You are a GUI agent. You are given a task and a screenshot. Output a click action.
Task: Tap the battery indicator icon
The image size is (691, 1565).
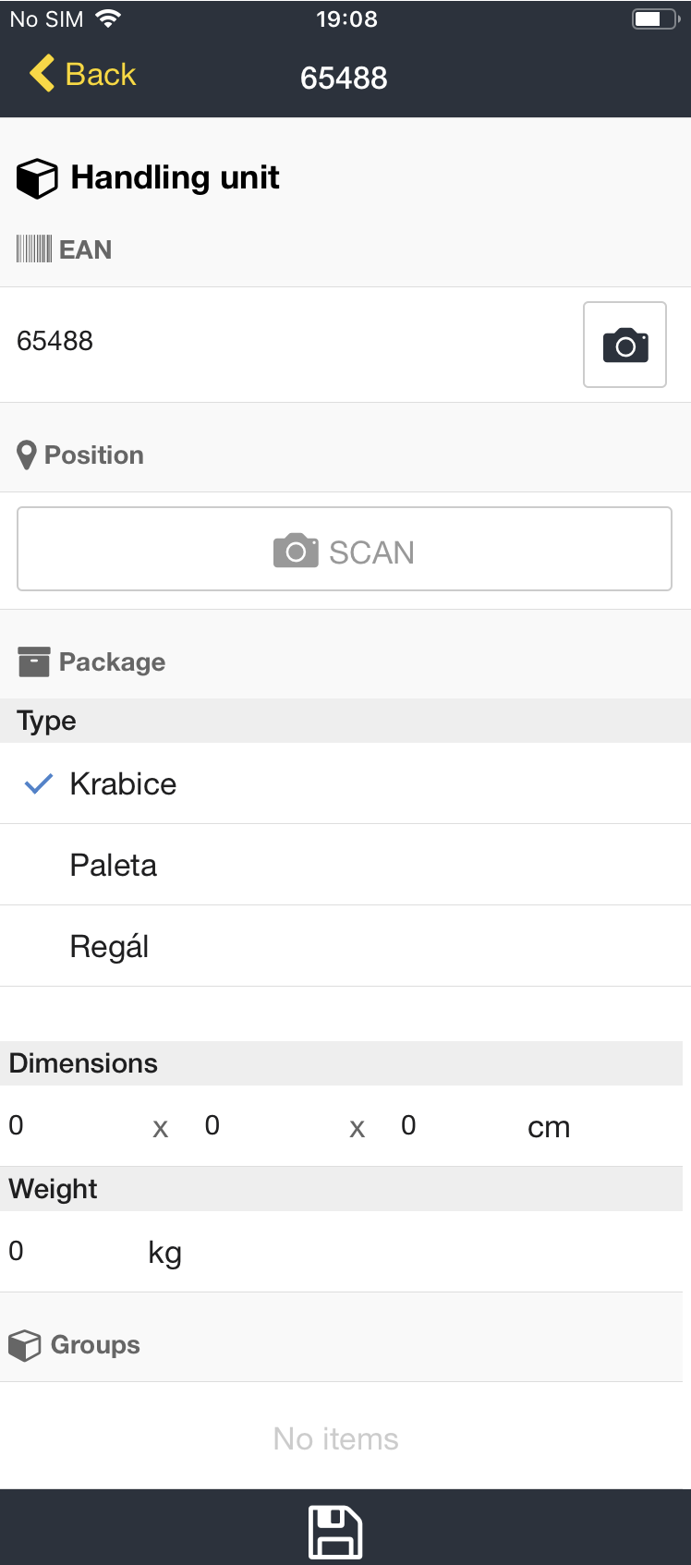[655, 19]
